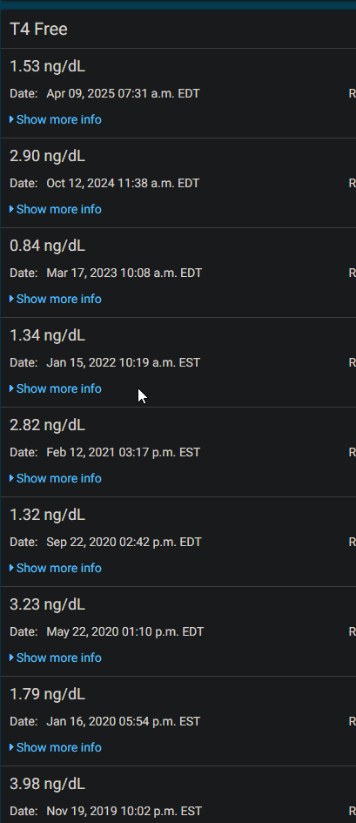The height and width of the screenshot is (823, 356).
Task: Expand Show more info for 0.84 ng/dL result
Action: [56, 300]
